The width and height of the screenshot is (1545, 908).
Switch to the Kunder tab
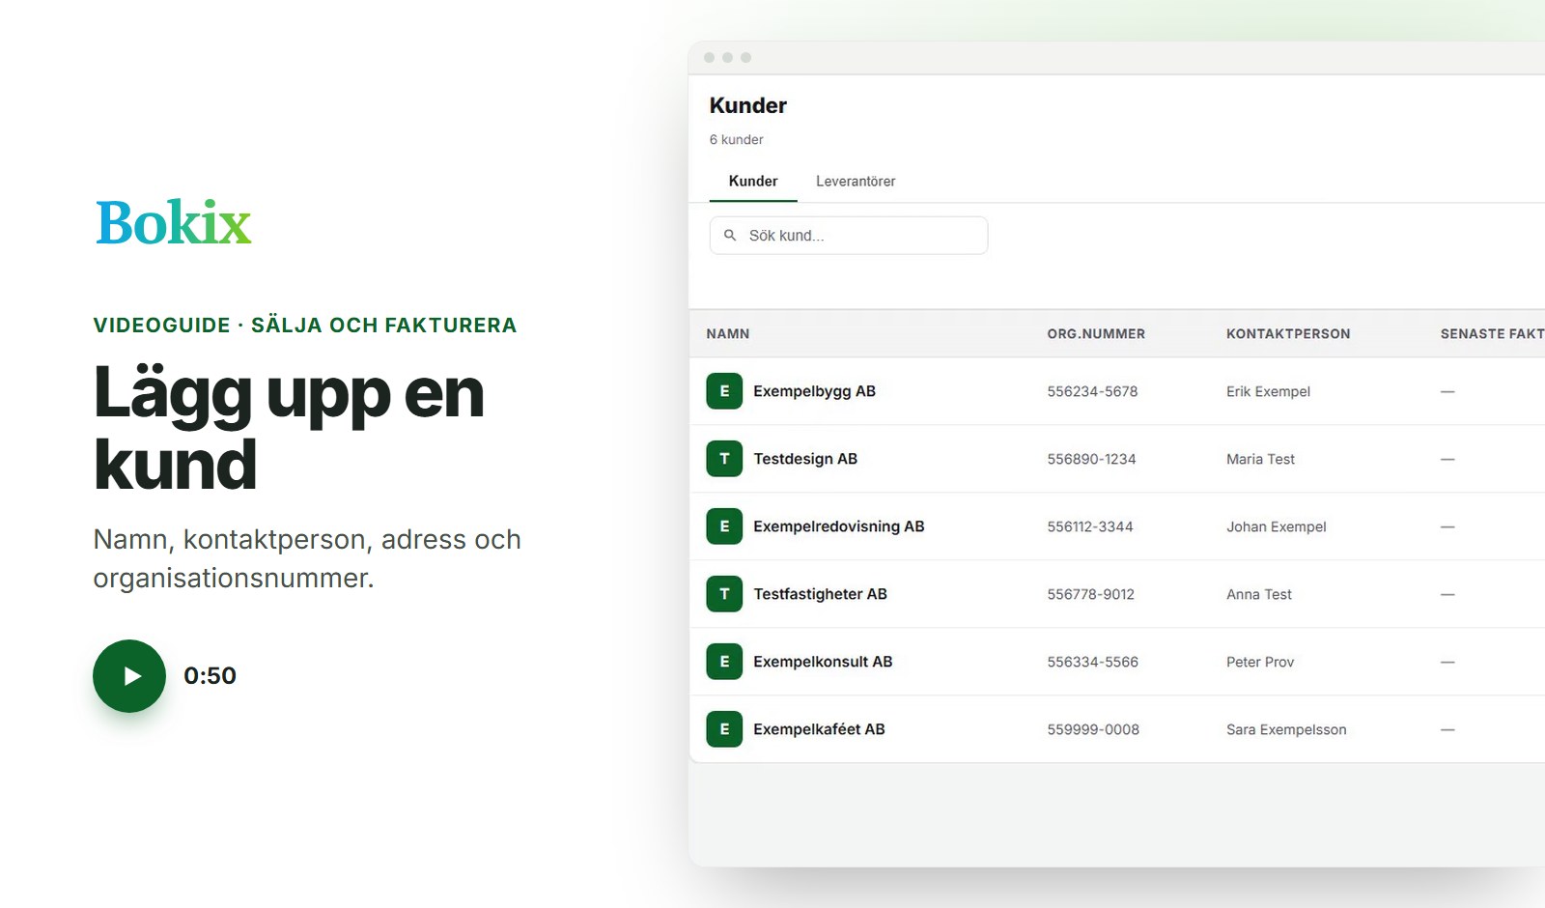point(753,182)
